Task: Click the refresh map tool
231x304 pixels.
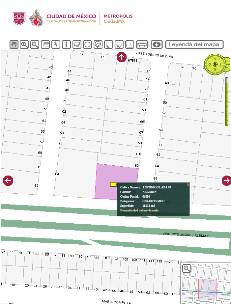Action: click(87, 44)
